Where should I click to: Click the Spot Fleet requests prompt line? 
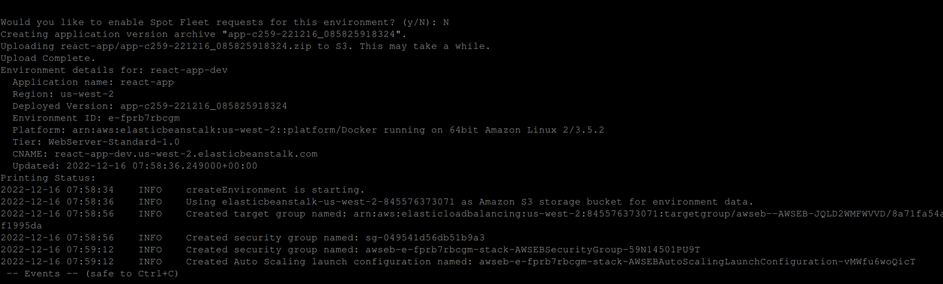point(224,22)
